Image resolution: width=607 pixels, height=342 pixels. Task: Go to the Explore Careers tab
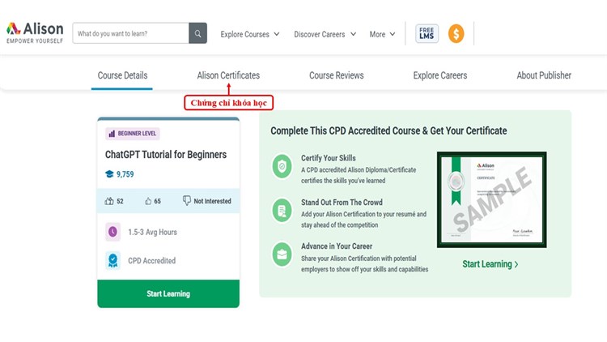(x=439, y=75)
